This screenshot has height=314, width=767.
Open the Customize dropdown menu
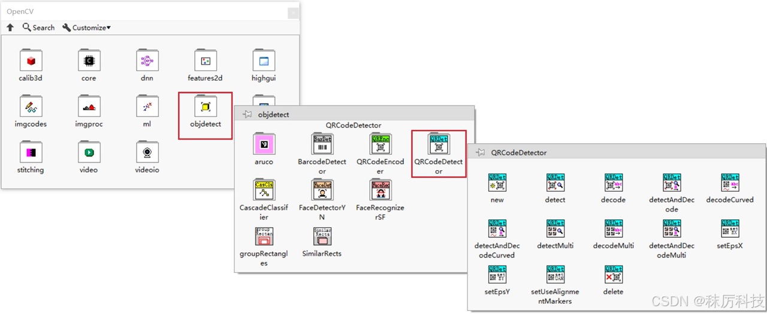click(x=87, y=28)
